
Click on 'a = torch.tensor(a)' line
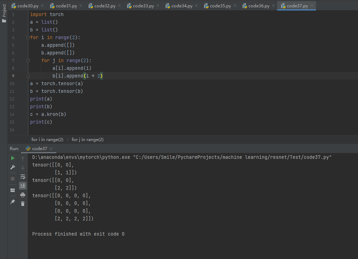tap(56, 84)
